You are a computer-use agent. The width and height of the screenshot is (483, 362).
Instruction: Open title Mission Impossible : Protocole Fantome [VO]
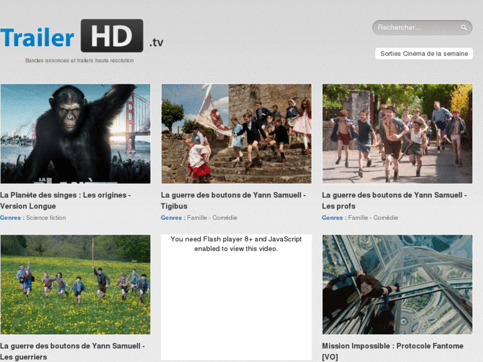coord(393,351)
